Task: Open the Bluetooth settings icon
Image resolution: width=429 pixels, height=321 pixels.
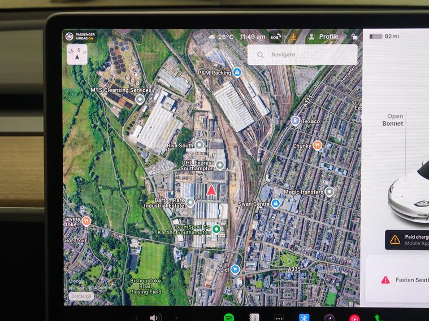Action: (x=304, y=318)
